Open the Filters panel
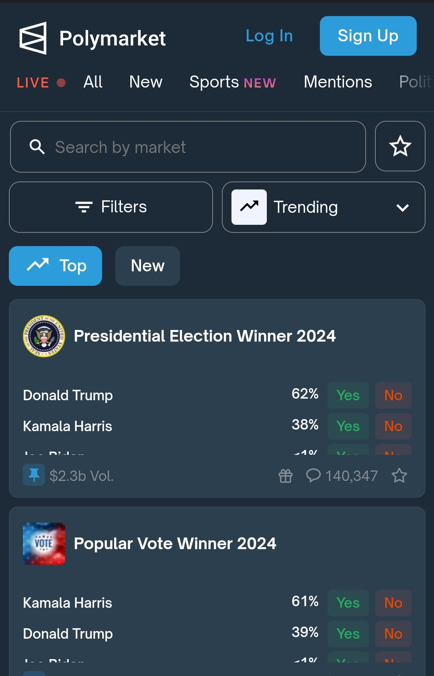Viewport: 434px width, 676px height. coord(111,207)
